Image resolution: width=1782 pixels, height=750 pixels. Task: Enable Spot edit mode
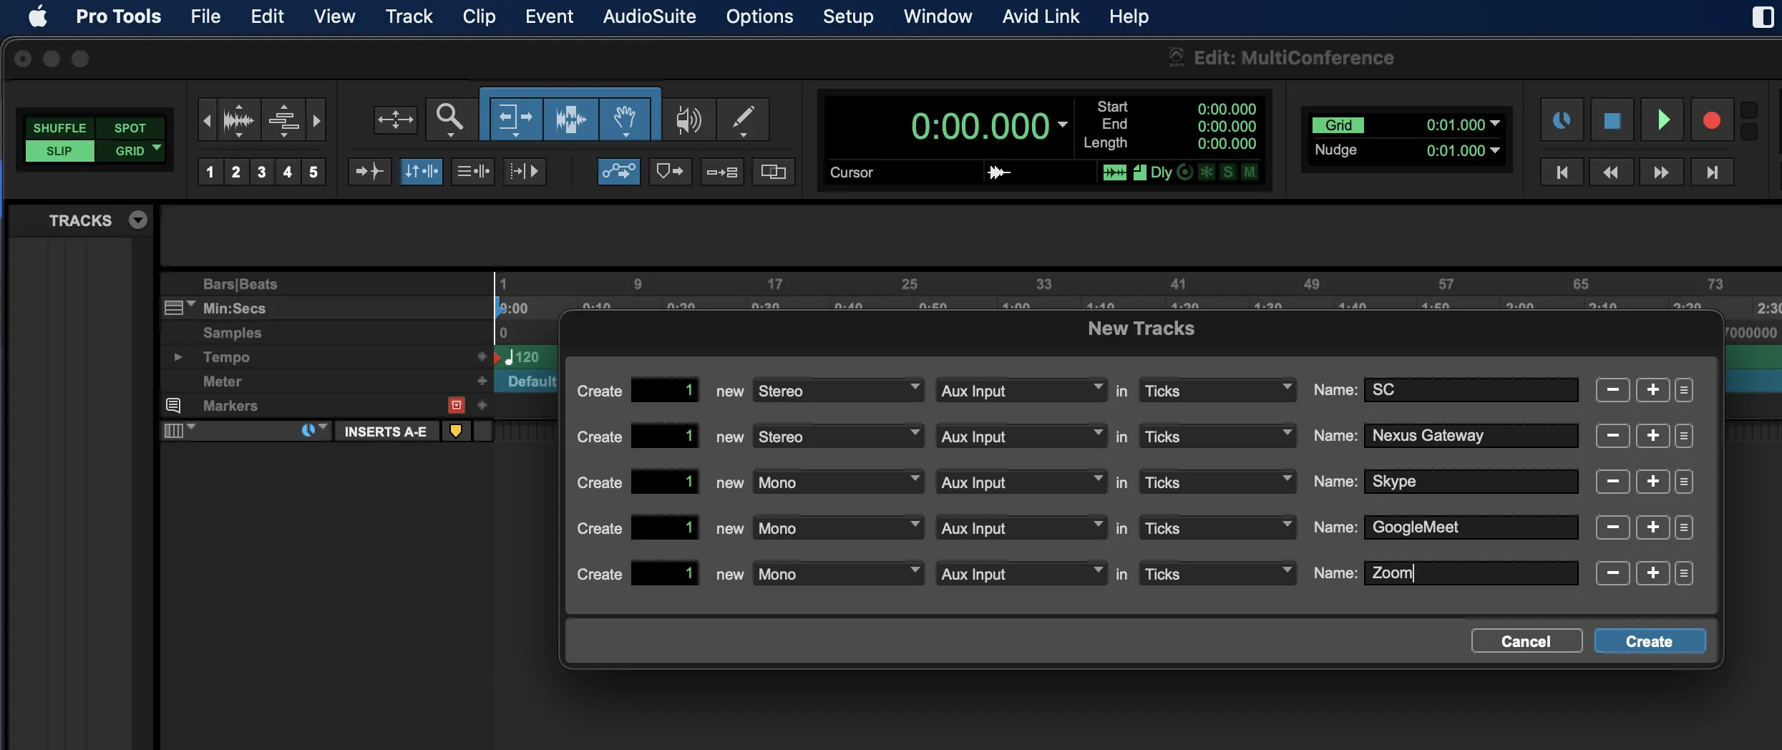[x=130, y=128]
